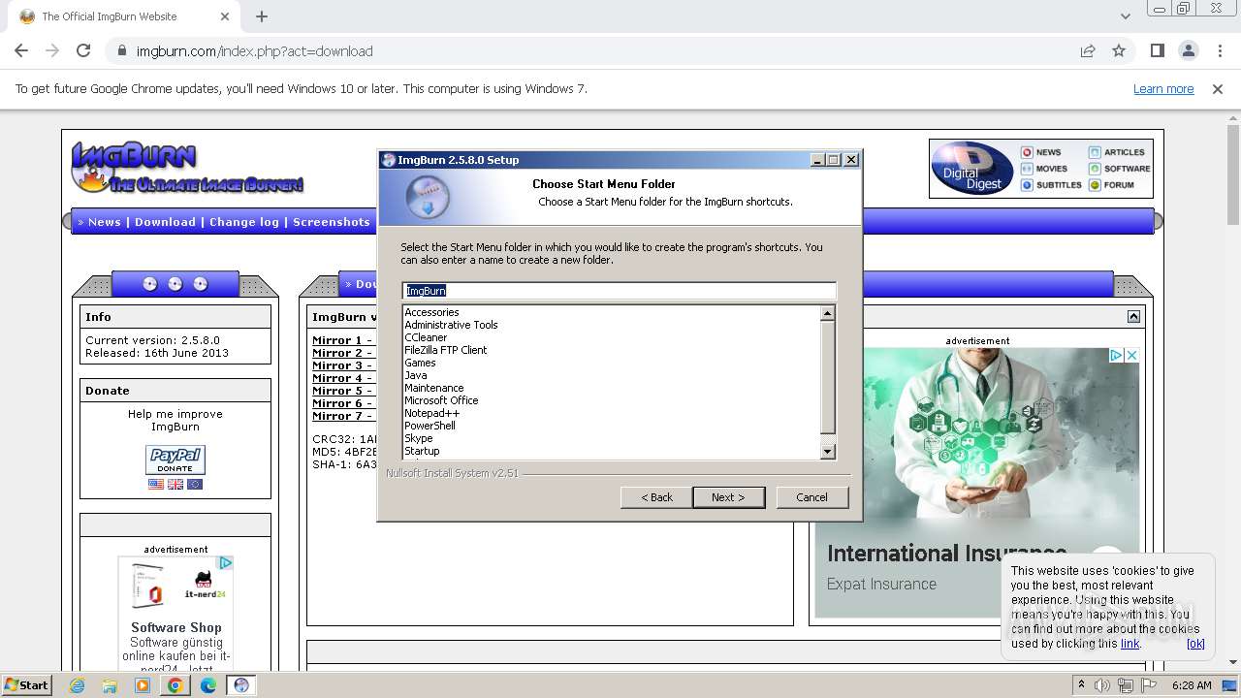Click the Start Menu folder name field
1241x698 pixels.
(619, 291)
